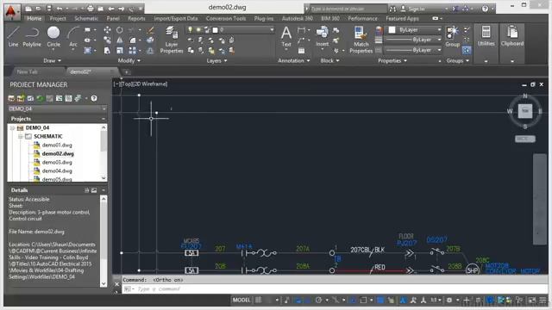Toggle grid display in status bar

pos(259,300)
